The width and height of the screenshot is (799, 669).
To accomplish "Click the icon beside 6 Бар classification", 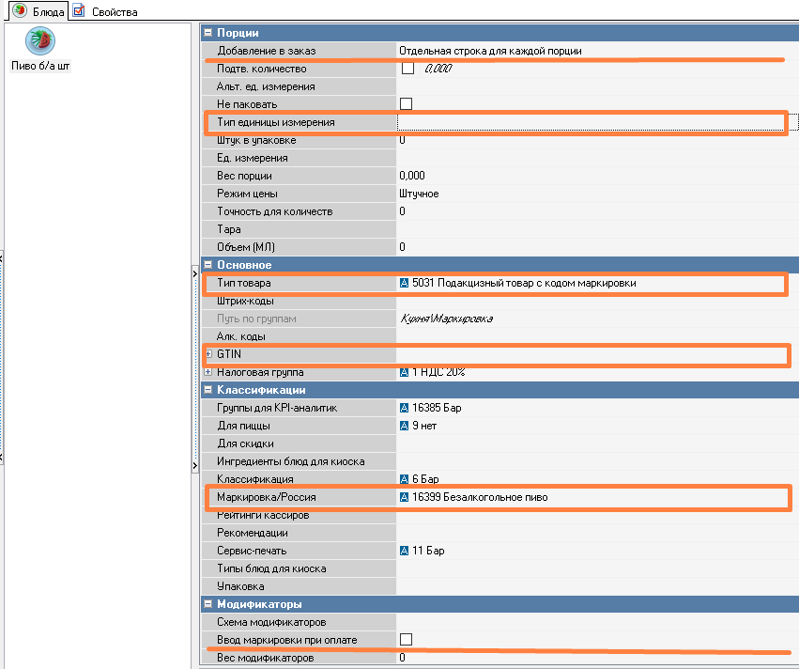I will point(405,479).
